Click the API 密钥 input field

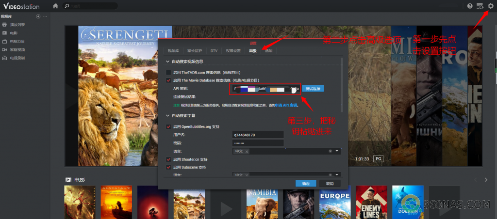[265, 89]
